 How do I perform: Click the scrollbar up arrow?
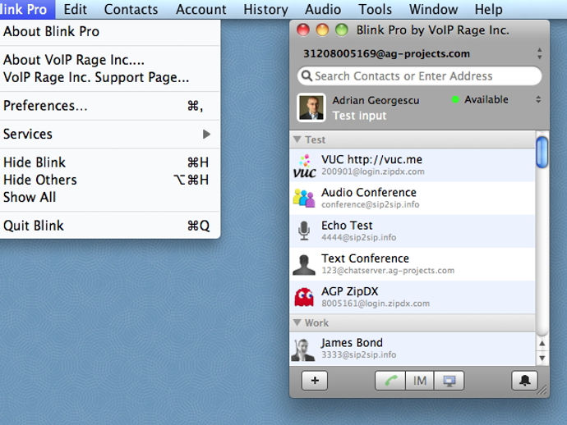tap(542, 344)
